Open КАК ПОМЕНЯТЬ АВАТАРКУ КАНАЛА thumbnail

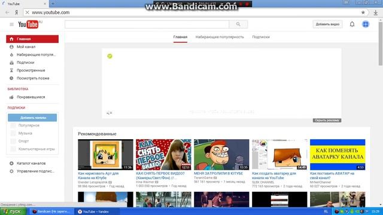pos(338,155)
